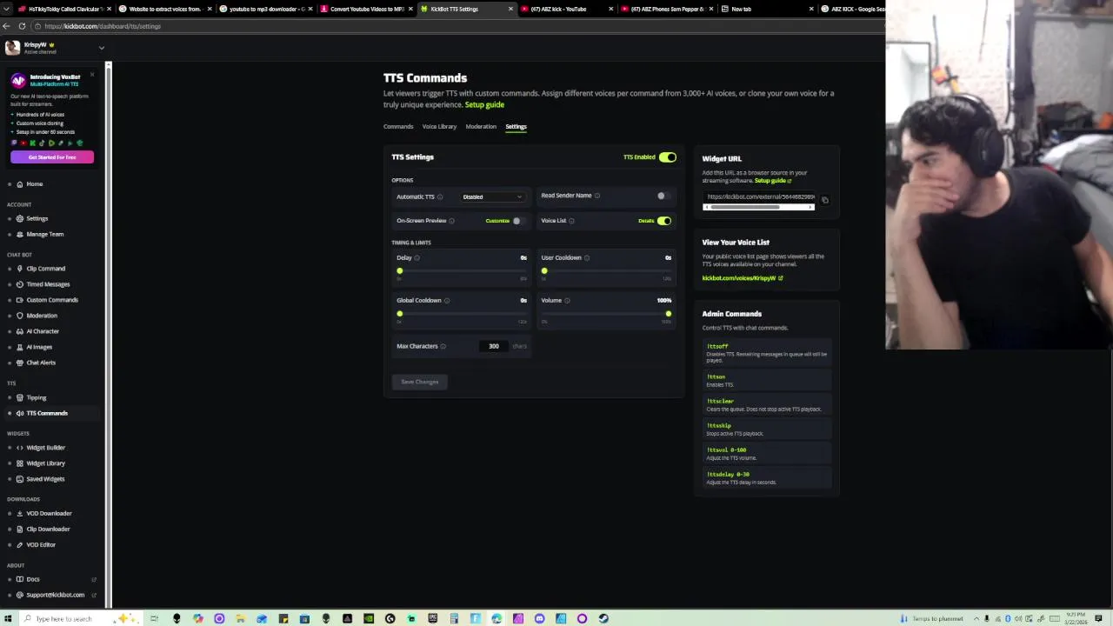Open the Windows Start button
The height and width of the screenshot is (626, 1113).
point(10,618)
